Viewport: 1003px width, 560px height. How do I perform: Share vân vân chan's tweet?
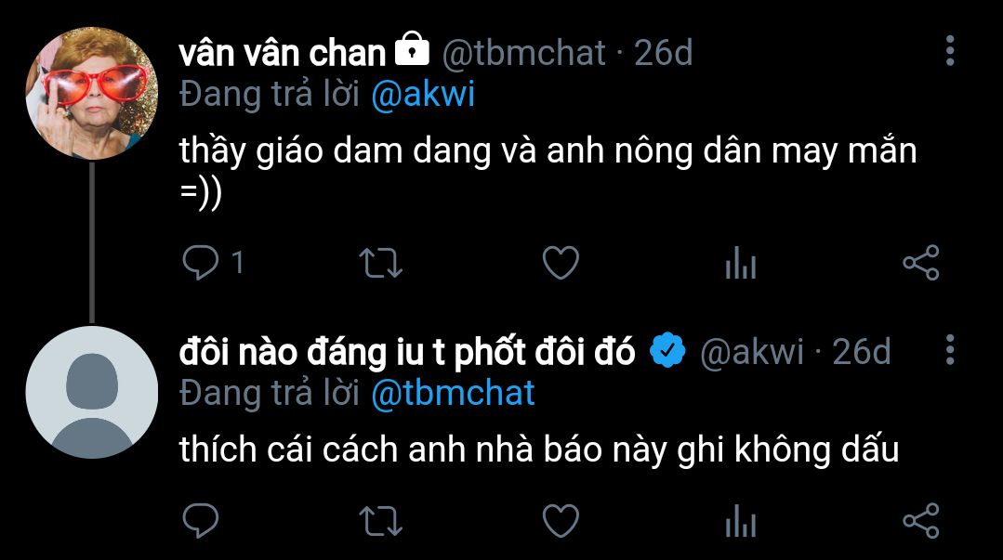[921, 263]
